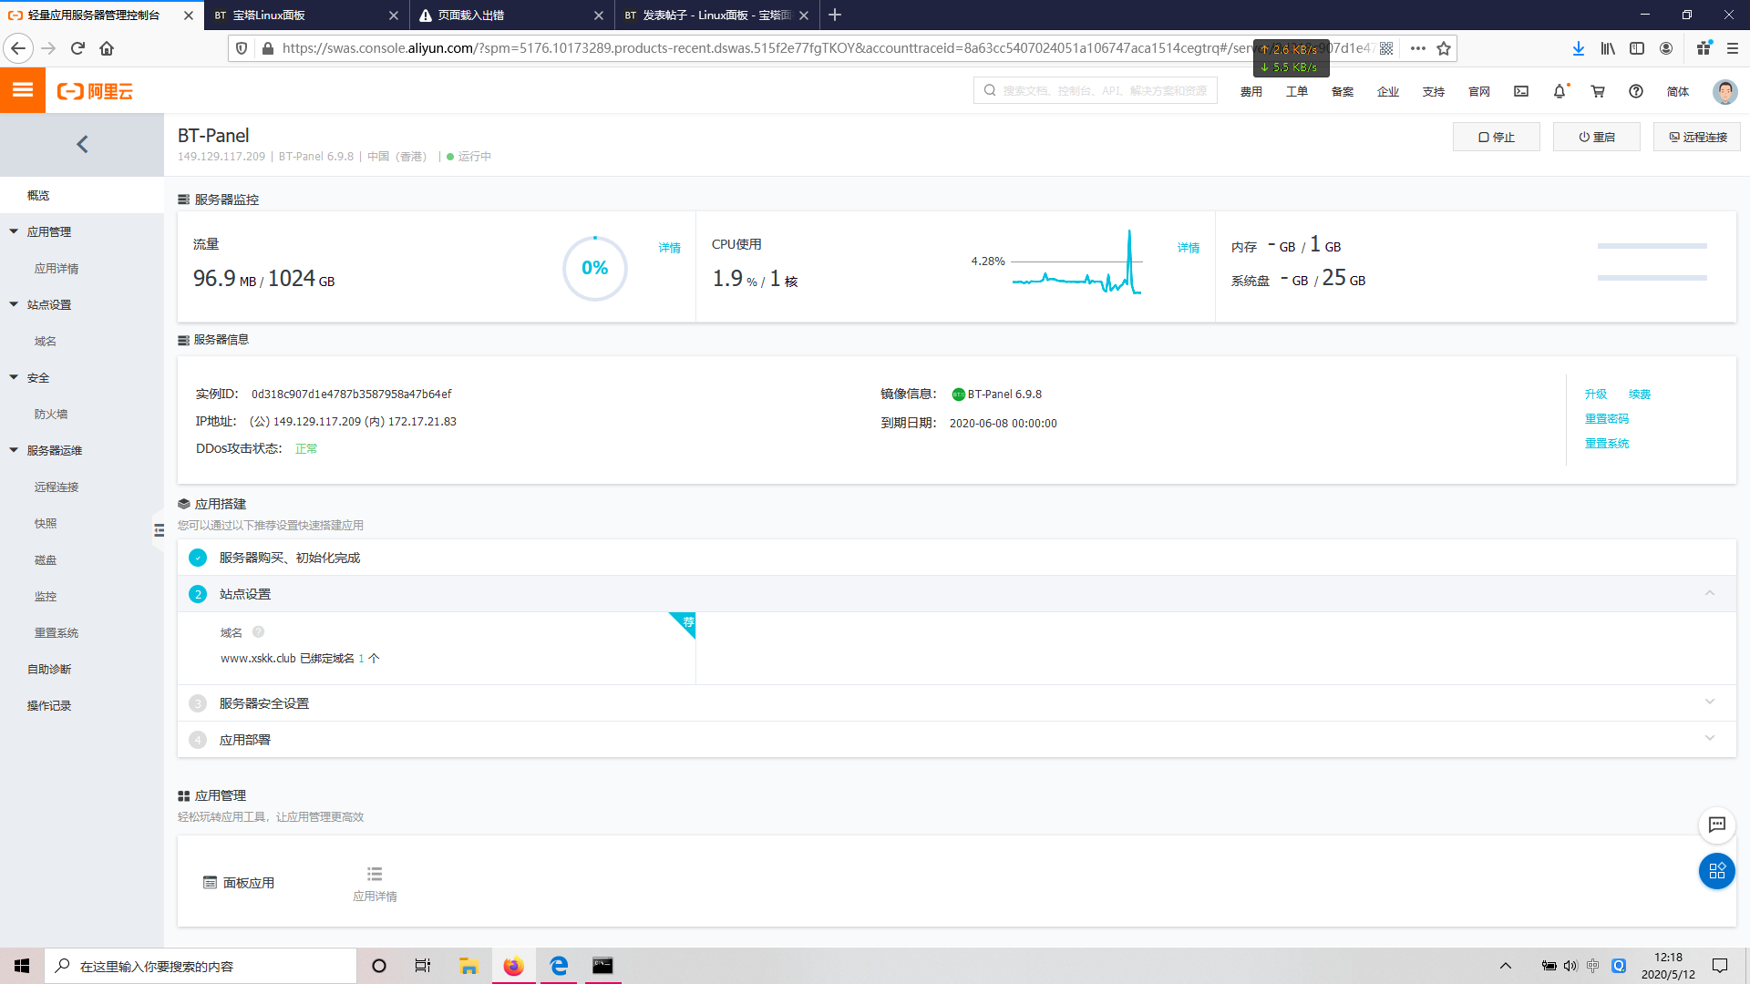This screenshot has height=984, width=1750.
Task: Collapse the 站点设置 sidebar group
Action: [14, 304]
